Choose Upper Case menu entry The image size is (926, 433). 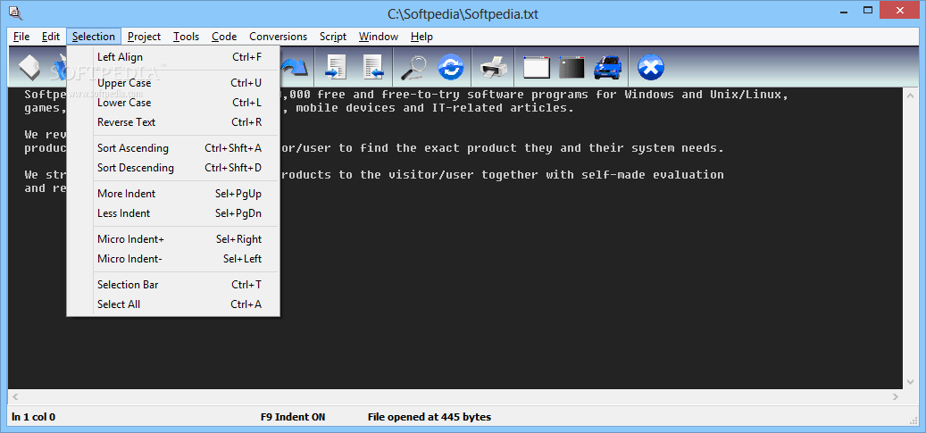pyautogui.click(x=173, y=83)
